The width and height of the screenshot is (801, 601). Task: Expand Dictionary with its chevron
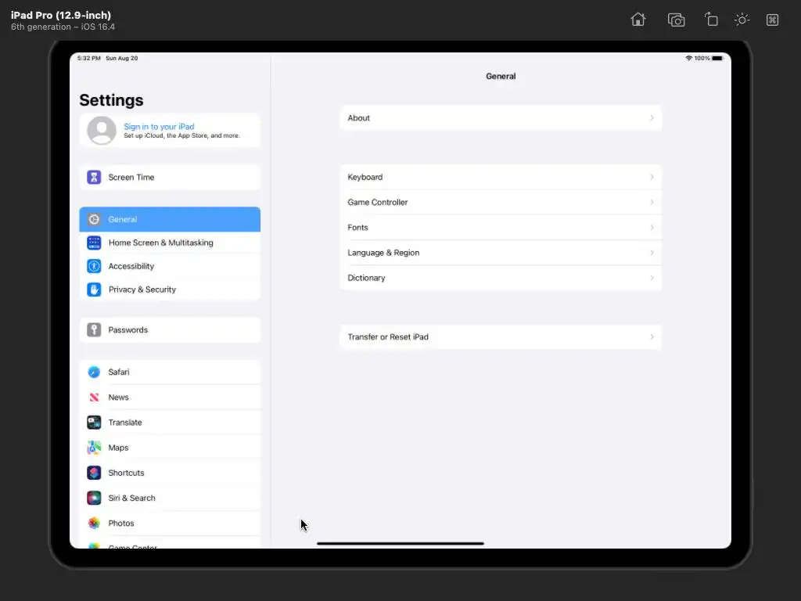pyautogui.click(x=652, y=278)
